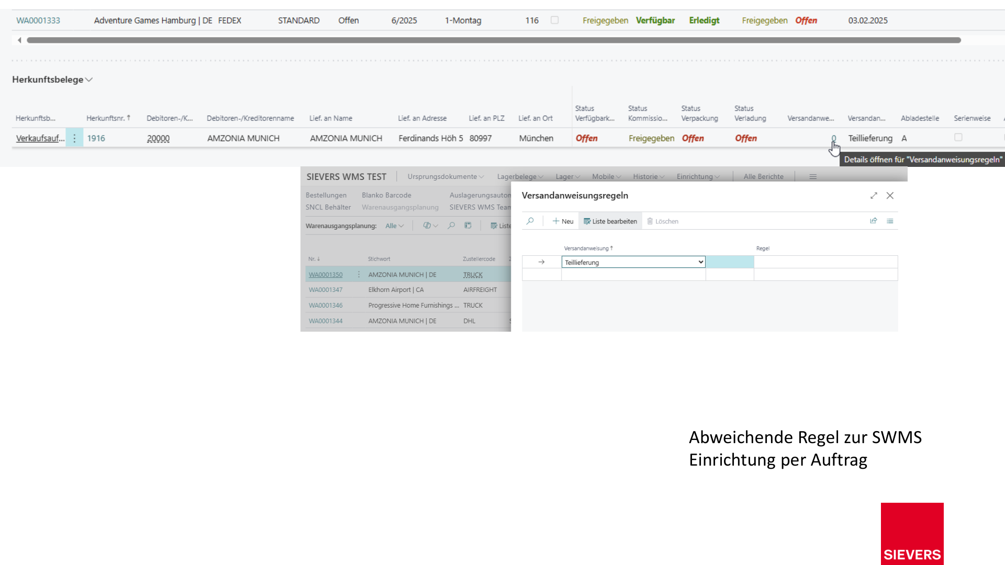The height and width of the screenshot is (565, 1005).
Task: Click the Versandanweisungsregeln count 0
Action: (834, 138)
